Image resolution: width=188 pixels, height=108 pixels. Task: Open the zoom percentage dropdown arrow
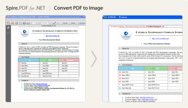click(x=49, y=23)
